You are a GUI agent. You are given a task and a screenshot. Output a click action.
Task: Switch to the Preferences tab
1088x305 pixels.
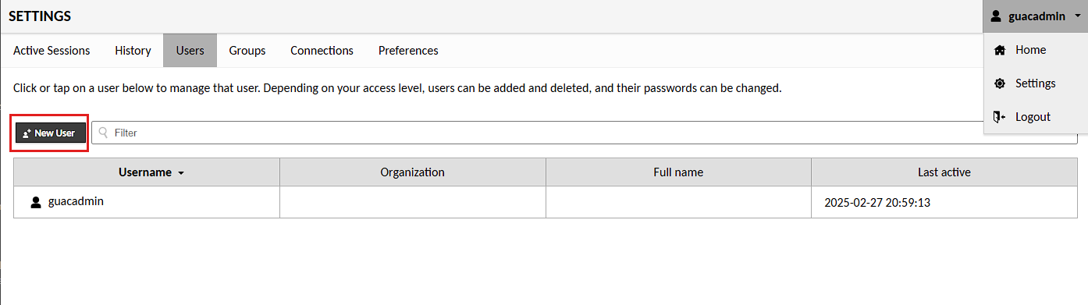click(x=408, y=51)
